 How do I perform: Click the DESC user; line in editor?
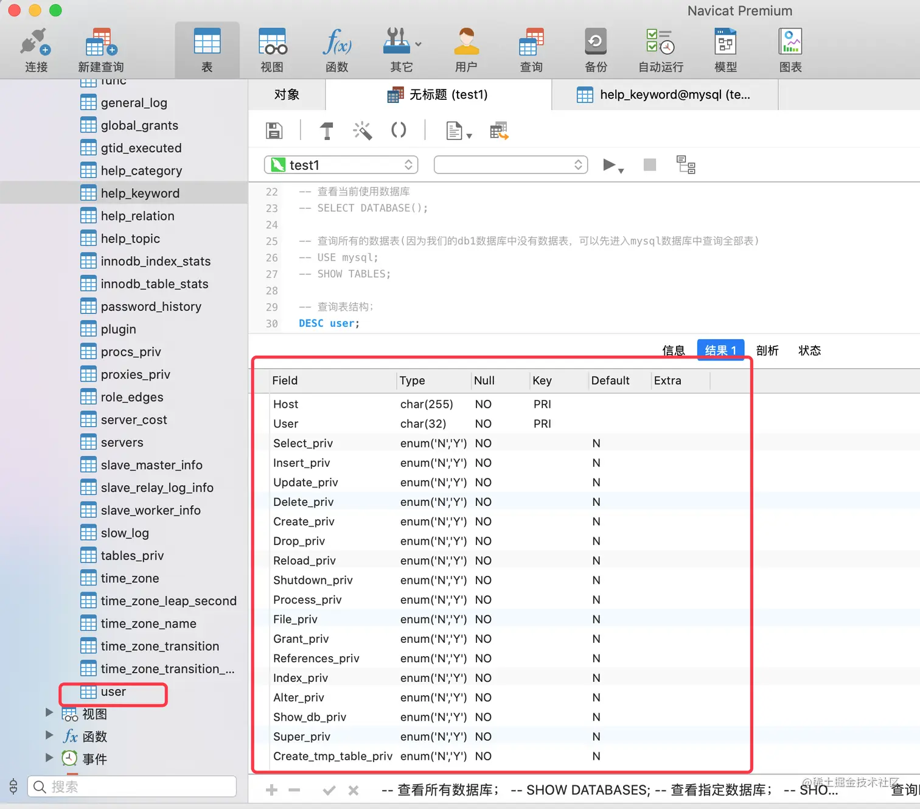(329, 323)
